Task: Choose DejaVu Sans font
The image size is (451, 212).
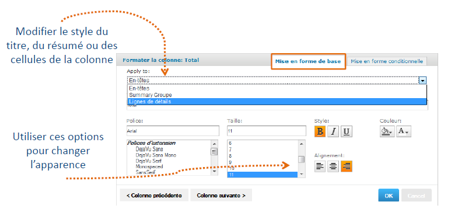Action: pos(149,149)
